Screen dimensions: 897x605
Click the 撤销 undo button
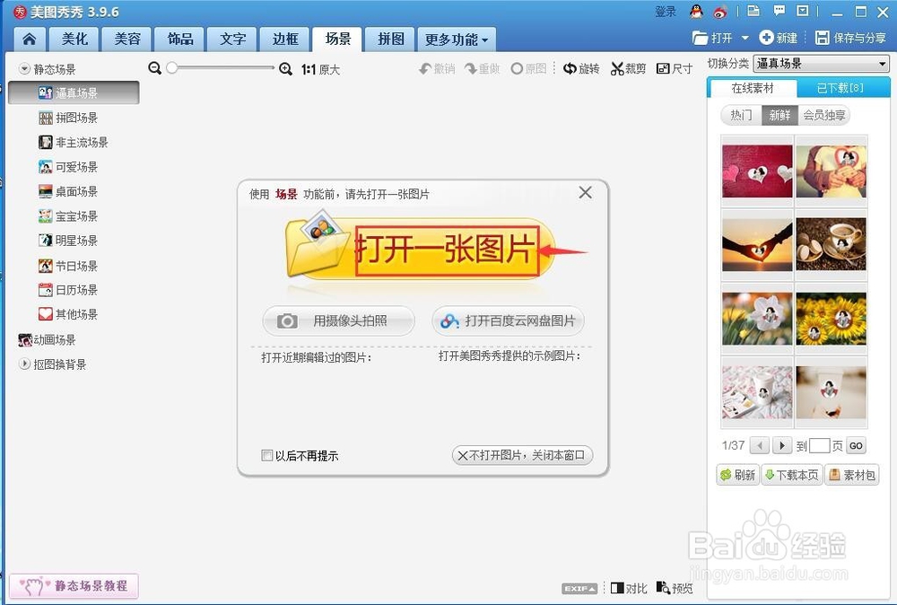[x=437, y=69]
